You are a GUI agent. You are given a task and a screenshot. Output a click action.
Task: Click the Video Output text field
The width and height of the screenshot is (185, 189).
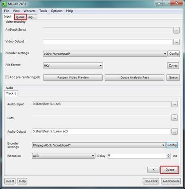pyautogui.click(x=108, y=42)
